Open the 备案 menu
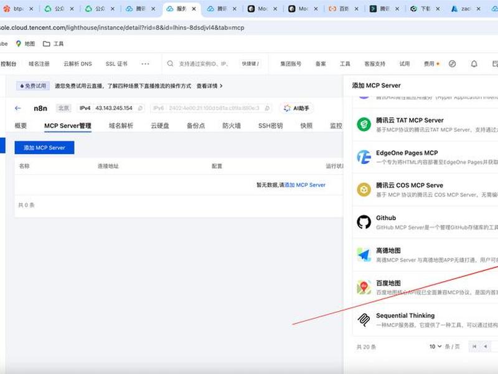The height and width of the screenshot is (374, 498). pyautogui.click(x=321, y=64)
